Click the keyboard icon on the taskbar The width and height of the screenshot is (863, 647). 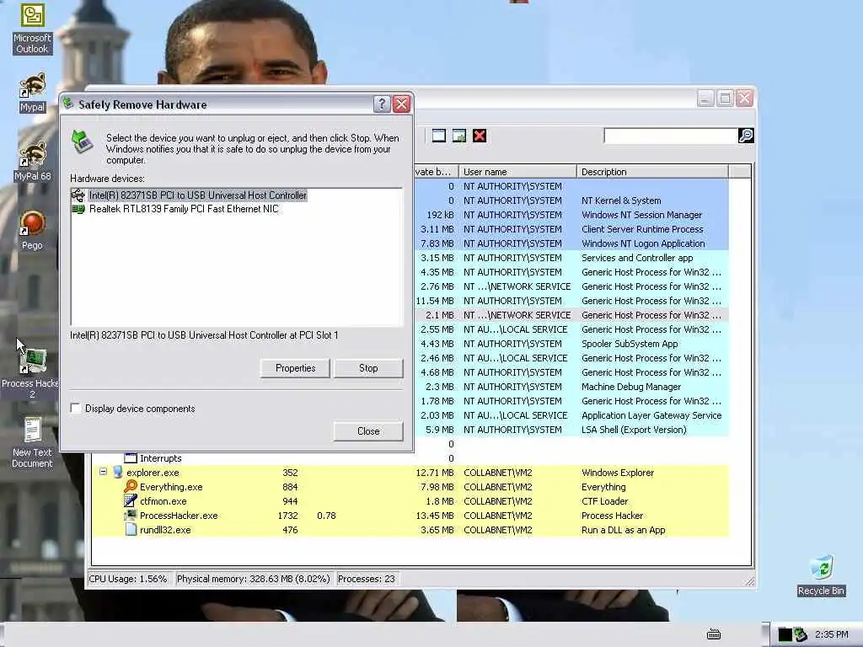pos(713,634)
